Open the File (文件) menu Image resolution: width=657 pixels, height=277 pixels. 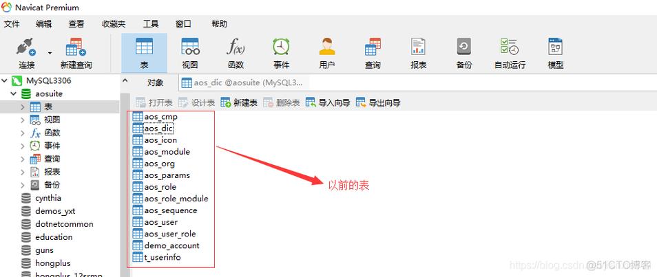click(x=12, y=24)
